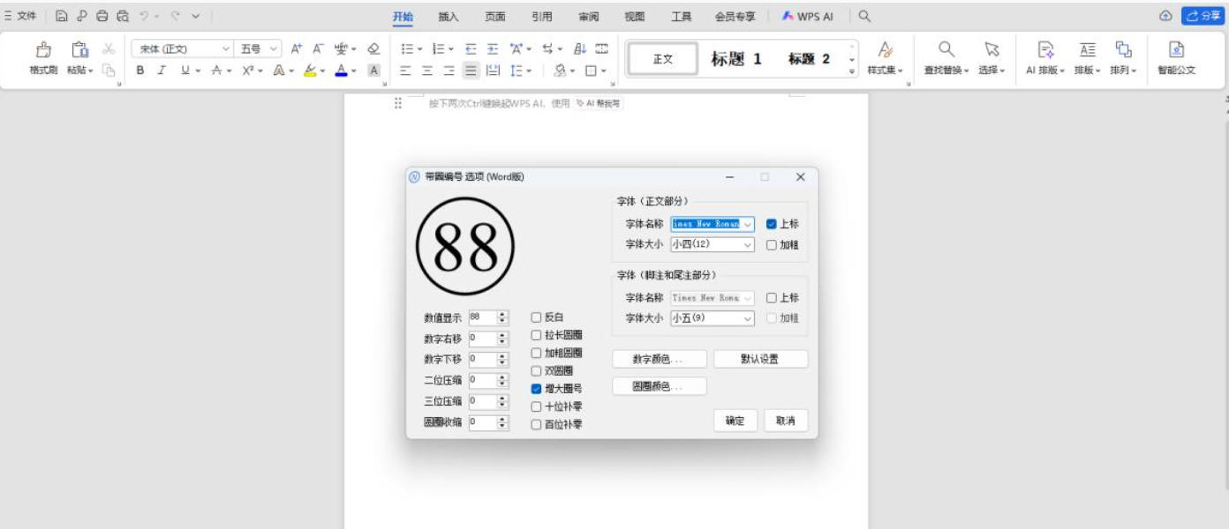Open the ribbon font name dropdown (宋体)

(x=226, y=49)
